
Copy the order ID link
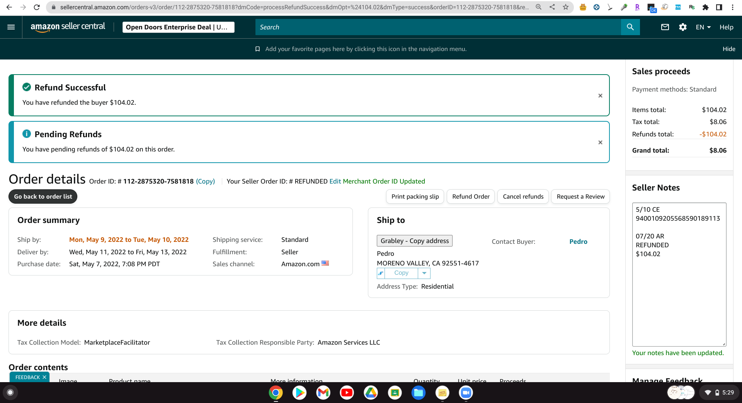(205, 181)
